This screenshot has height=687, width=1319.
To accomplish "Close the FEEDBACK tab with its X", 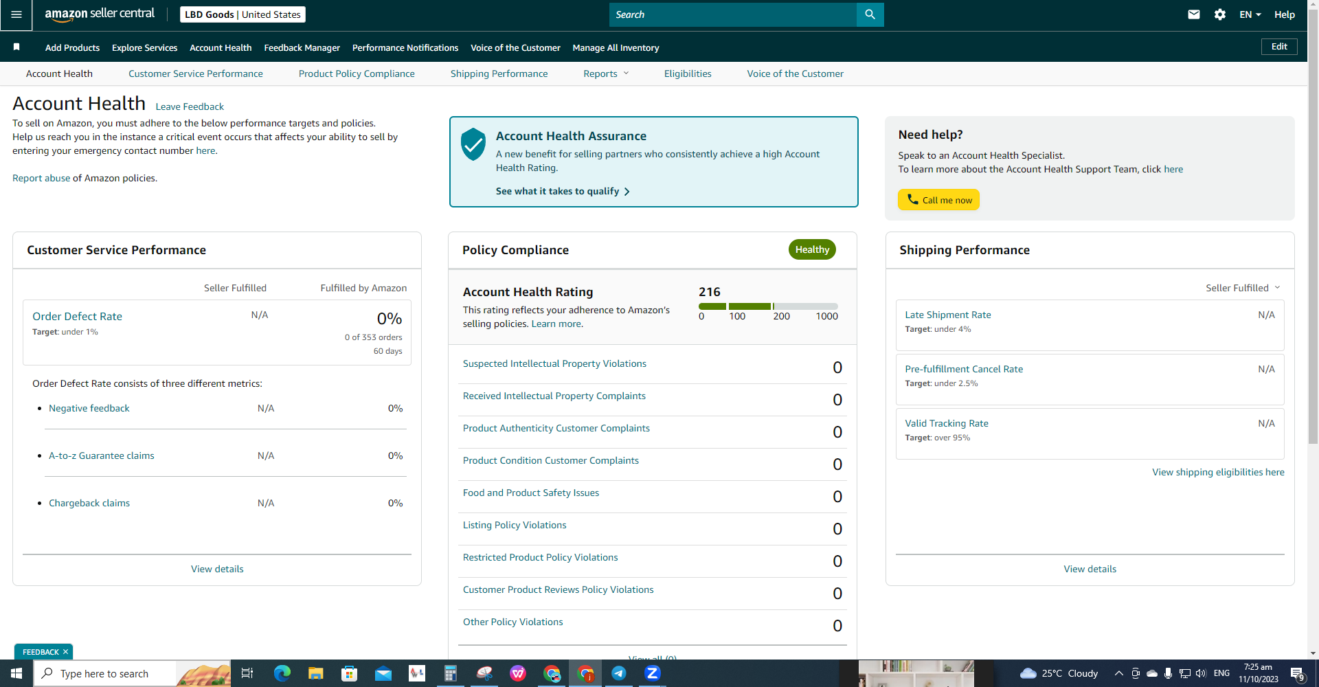I will pyautogui.click(x=65, y=652).
